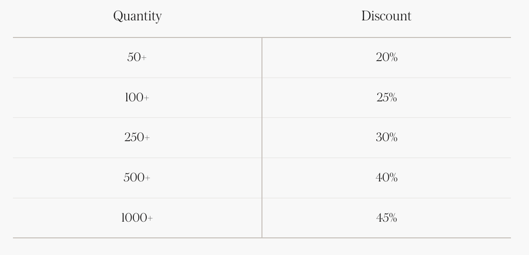The width and height of the screenshot is (529, 255).
Task: Select the 1000+ quantity cell
Action: (137, 218)
